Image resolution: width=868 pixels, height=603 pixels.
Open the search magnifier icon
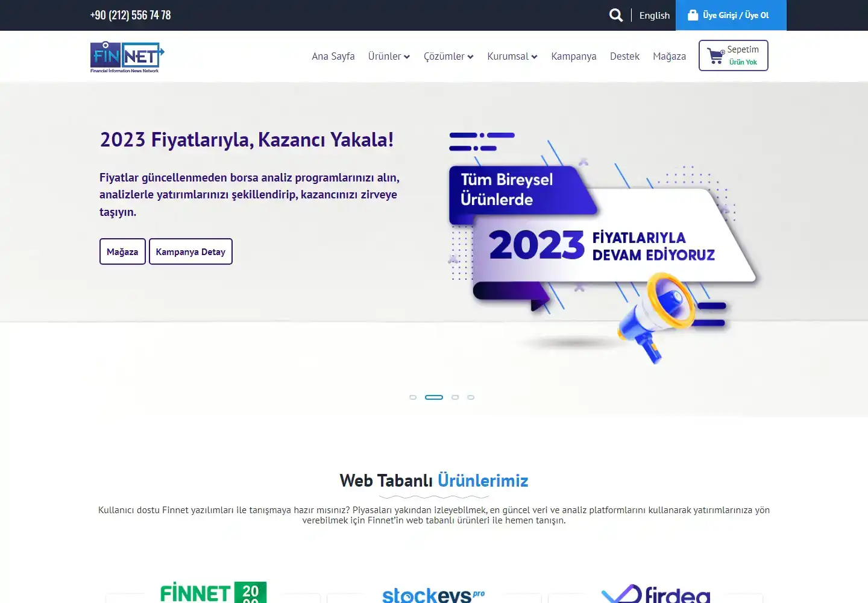(x=615, y=15)
